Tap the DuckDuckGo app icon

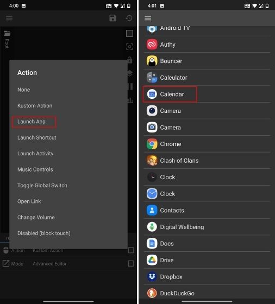point(152,293)
